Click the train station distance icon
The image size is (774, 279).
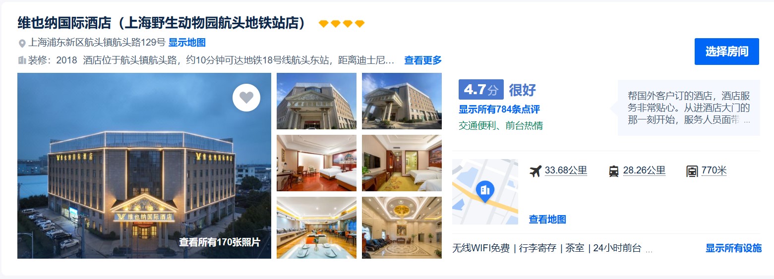click(x=614, y=171)
